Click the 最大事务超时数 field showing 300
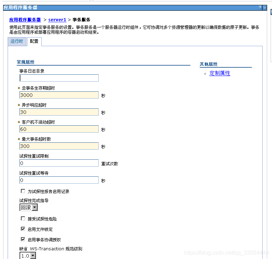 pyautogui.click(x=59, y=146)
